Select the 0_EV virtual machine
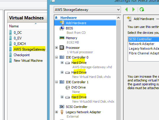Image resolution: width=159 pixels, height=120 pixels. coord(18,38)
